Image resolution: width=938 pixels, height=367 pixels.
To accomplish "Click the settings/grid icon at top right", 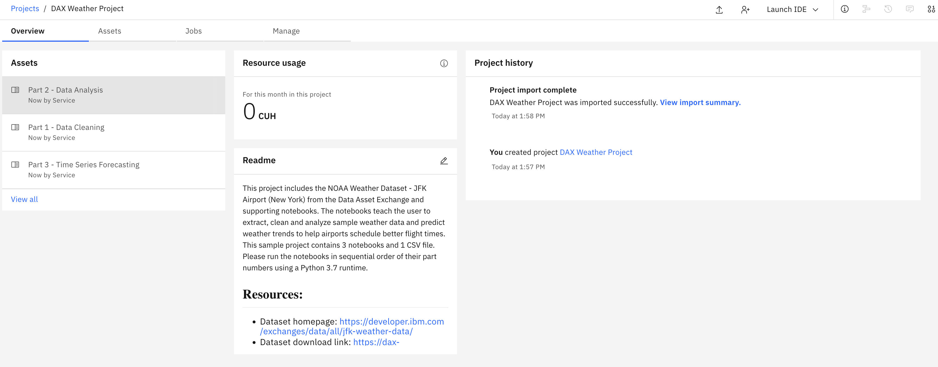I will tap(931, 9).
